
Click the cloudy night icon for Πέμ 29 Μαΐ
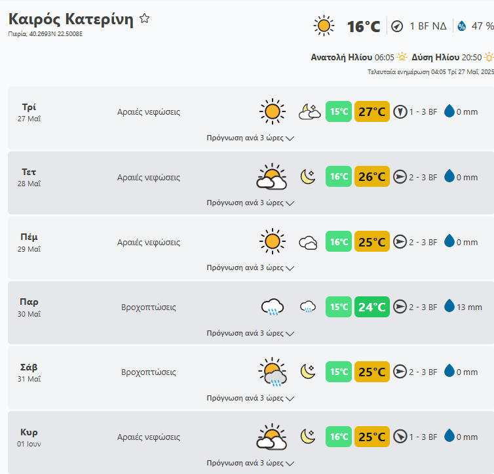click(x=308, y=242)
